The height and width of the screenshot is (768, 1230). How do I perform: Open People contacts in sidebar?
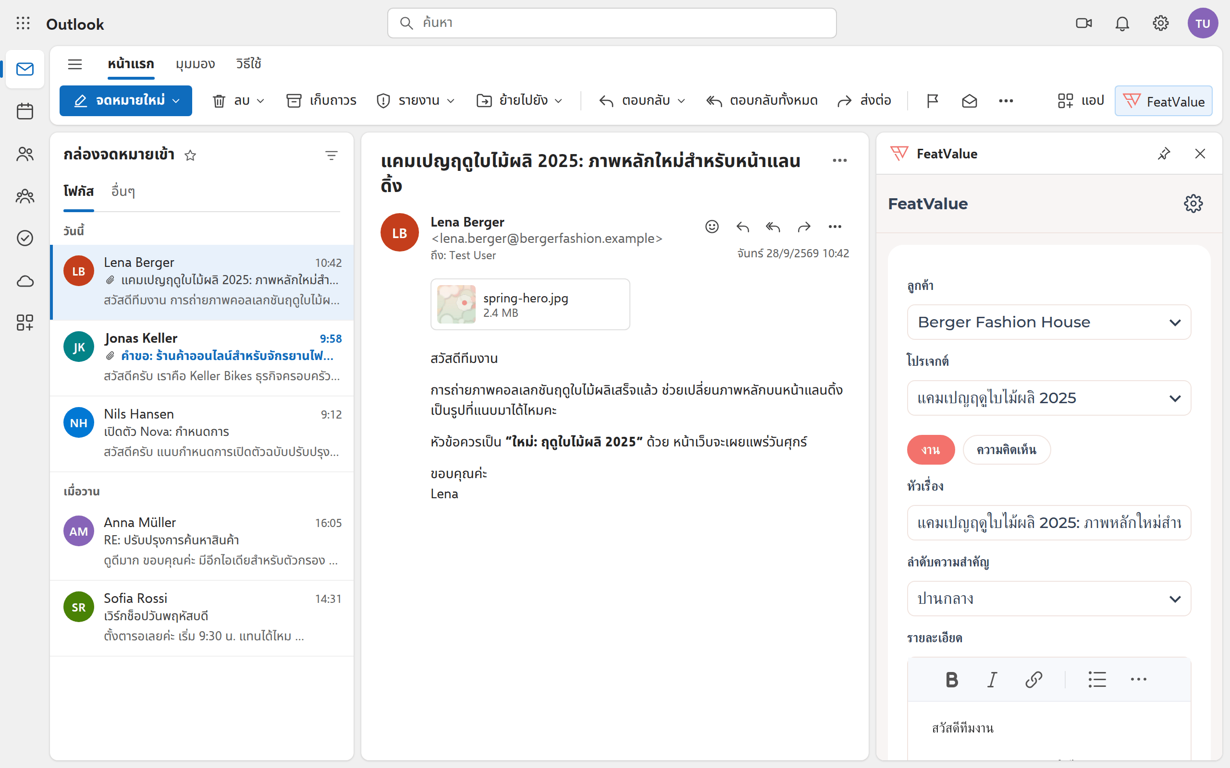(25, 154)
